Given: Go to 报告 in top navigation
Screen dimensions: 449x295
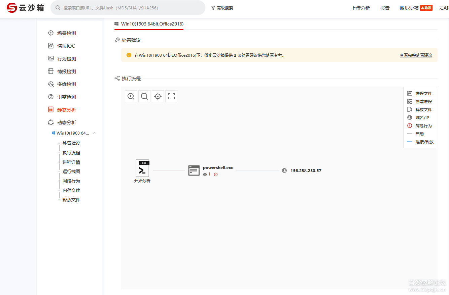Looking at the screenshot, I should [385, 8].
